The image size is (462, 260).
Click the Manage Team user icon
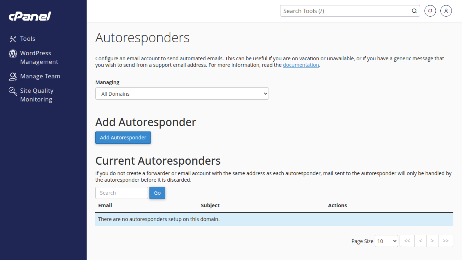13,77
